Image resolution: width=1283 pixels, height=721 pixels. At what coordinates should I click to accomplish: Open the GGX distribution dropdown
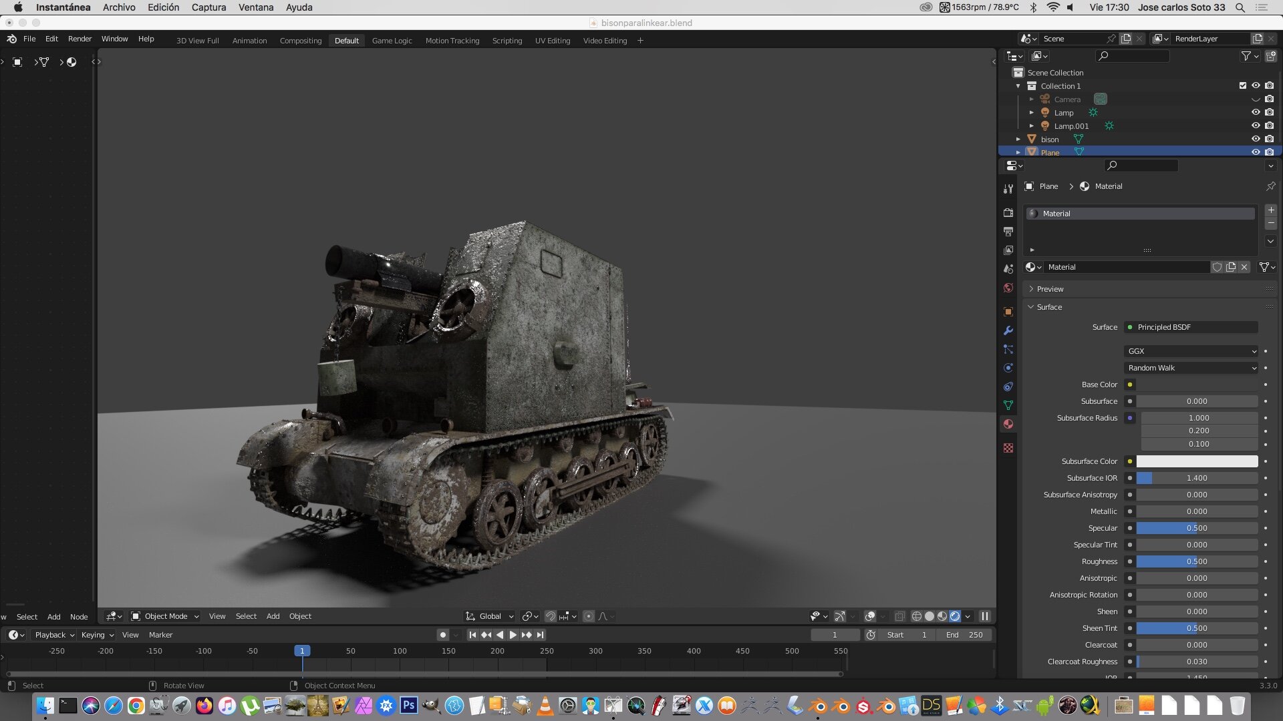coord(1191,351)
